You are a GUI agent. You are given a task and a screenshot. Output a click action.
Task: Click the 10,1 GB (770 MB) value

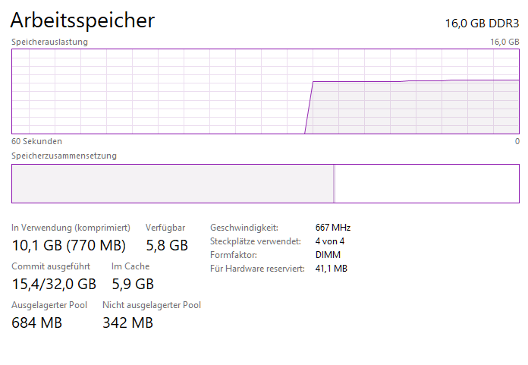(68, 245)
